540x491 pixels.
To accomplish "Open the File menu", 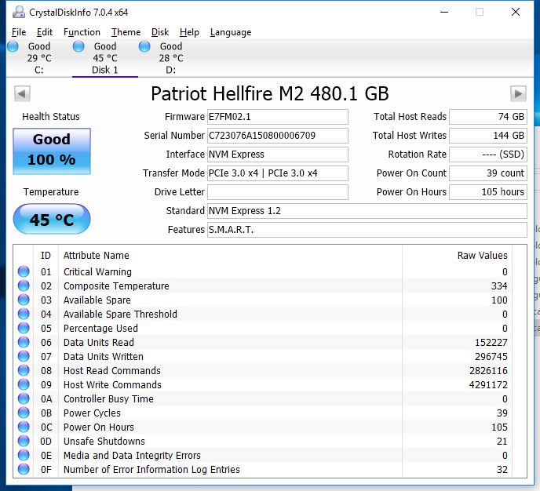I will (x=19, y=32).
